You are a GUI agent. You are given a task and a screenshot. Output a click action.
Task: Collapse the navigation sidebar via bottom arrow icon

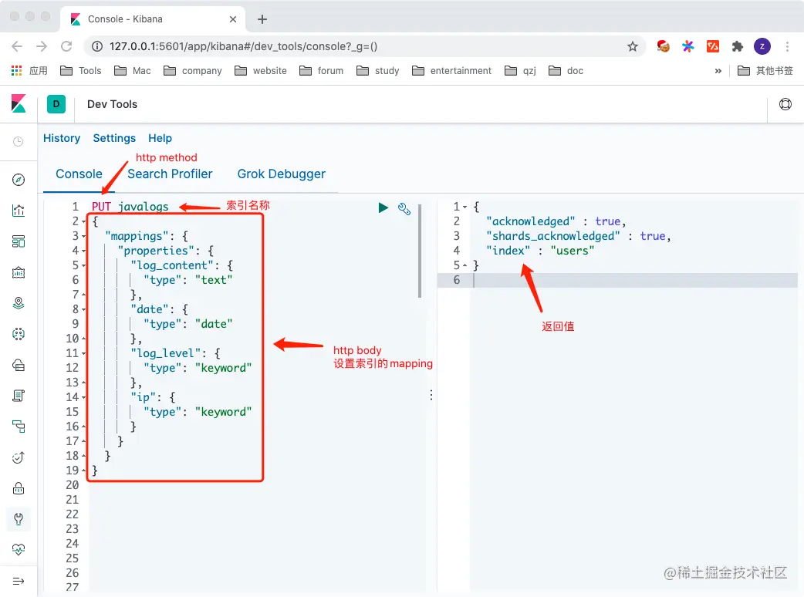pos(19,581)
